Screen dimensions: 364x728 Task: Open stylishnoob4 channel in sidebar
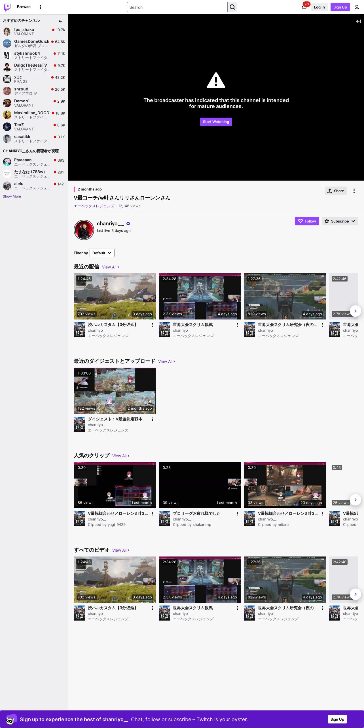pyautogui.click(x=34, y=55)
